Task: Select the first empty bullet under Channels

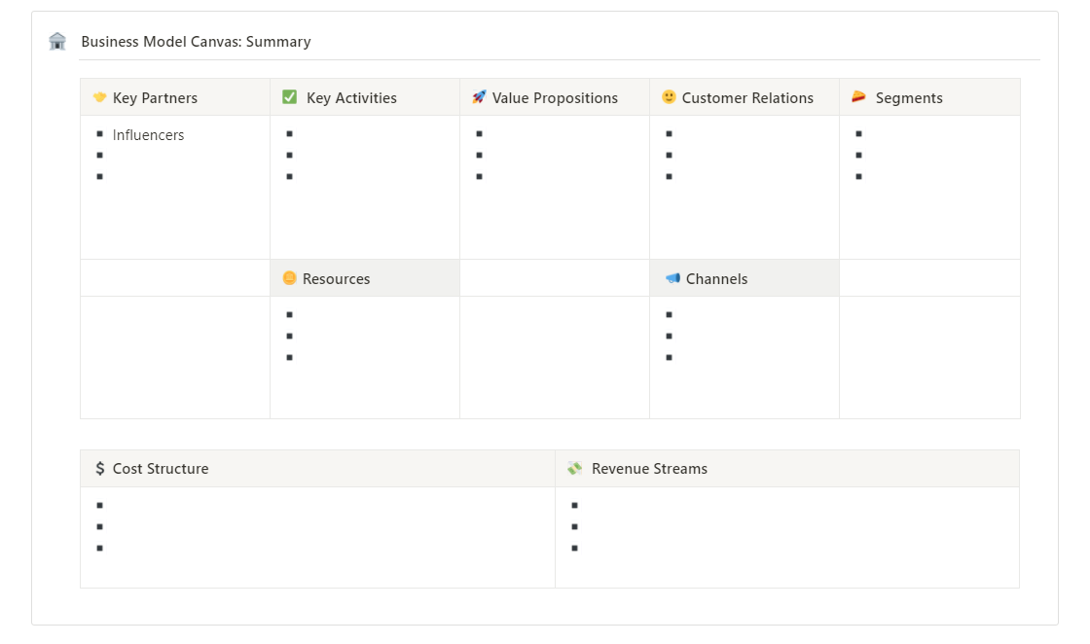Action: 668,315
